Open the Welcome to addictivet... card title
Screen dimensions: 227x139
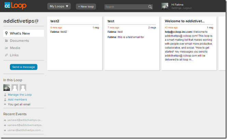coord(185,21)
